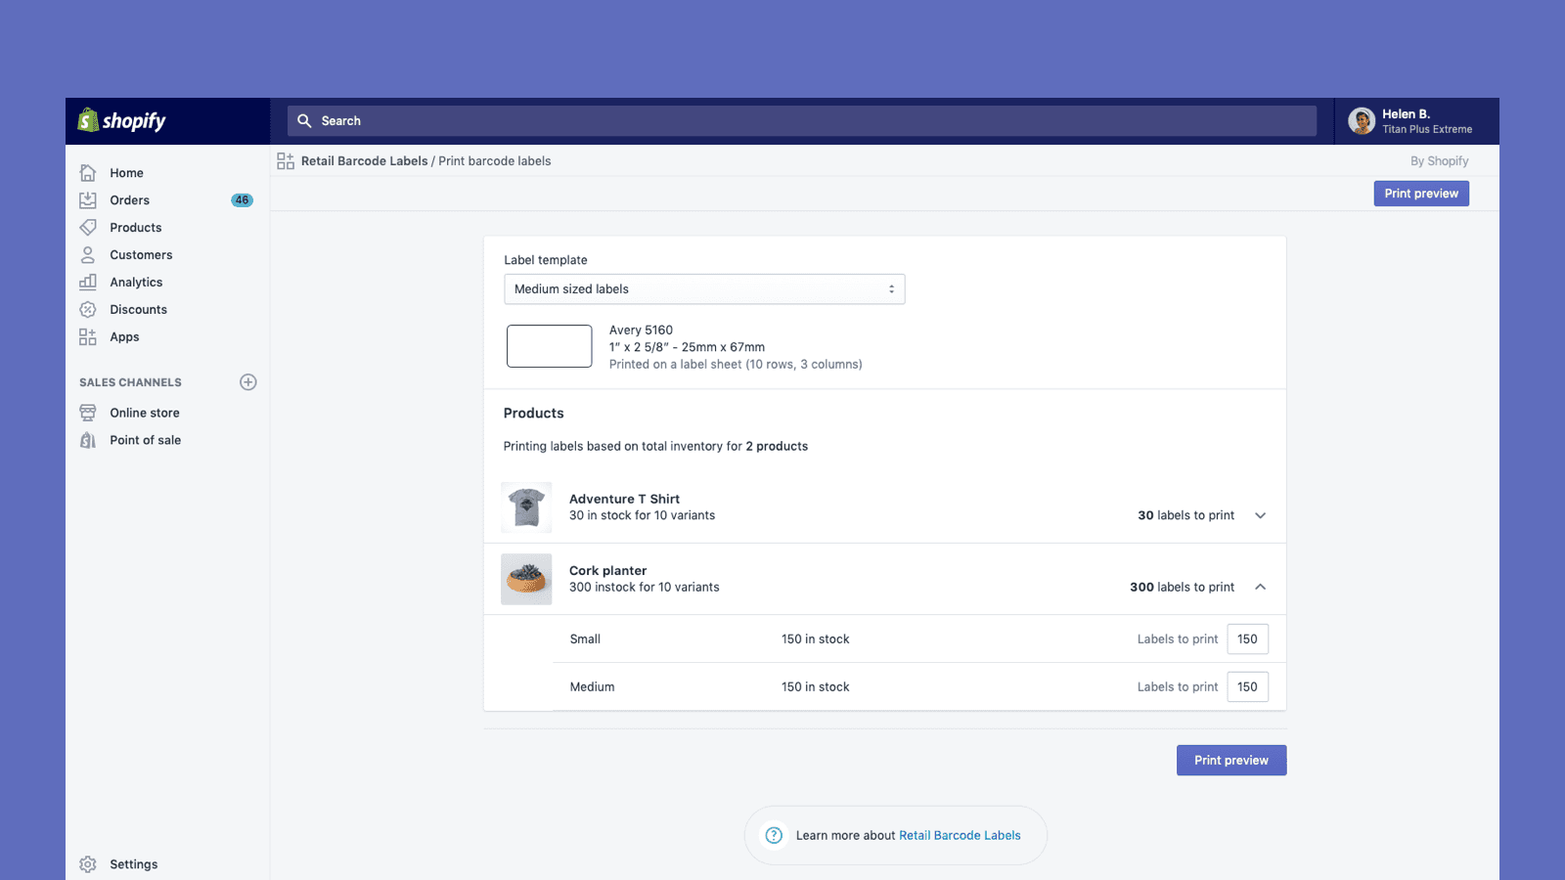The height and width of the screenshot is (880, 1565).
Task: Click the bottom Print preview button
Action: pos(1230,761)
